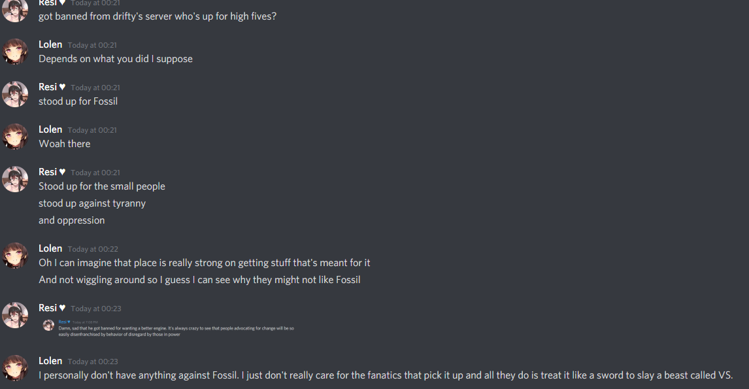749x389 pixels.
Task: Click the message 'stood up against tyranny'
Action: coord(92,203)
